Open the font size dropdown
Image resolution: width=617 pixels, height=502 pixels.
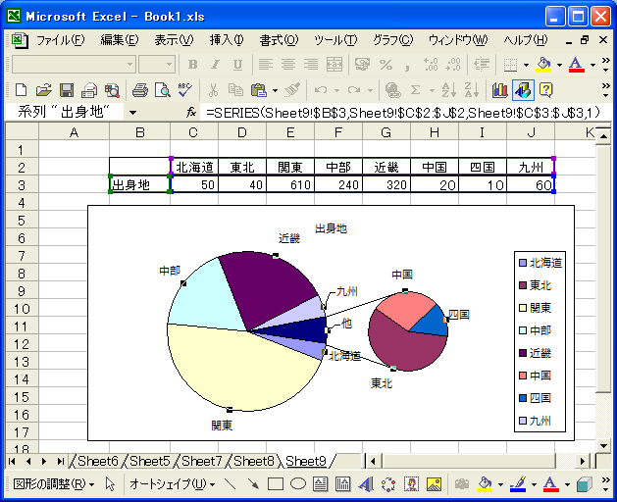click(x=169, y=64)
